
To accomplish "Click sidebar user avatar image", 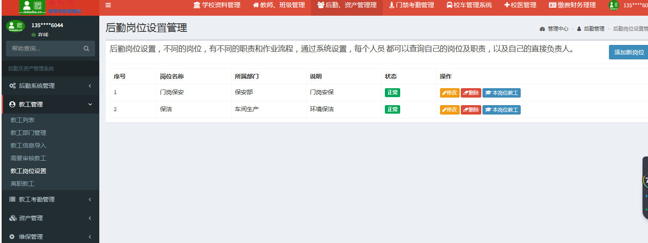I will pyautogui.click(x=15, y=26).
